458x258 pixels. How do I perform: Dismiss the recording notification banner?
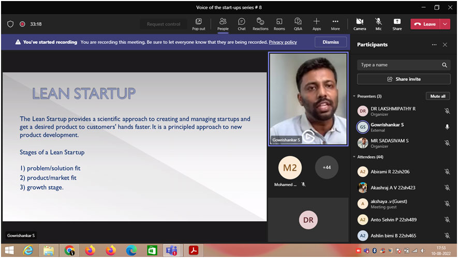331,42
